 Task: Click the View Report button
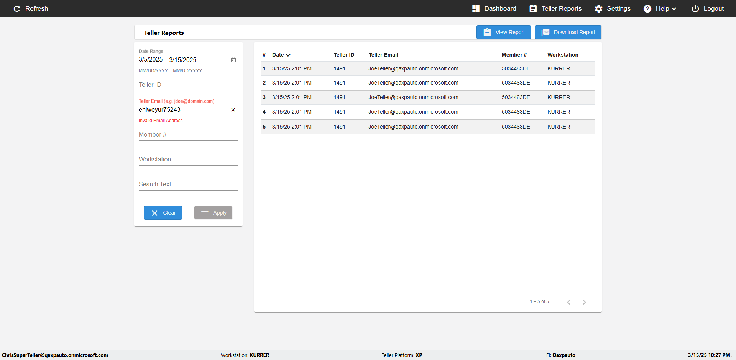point(504,32)
